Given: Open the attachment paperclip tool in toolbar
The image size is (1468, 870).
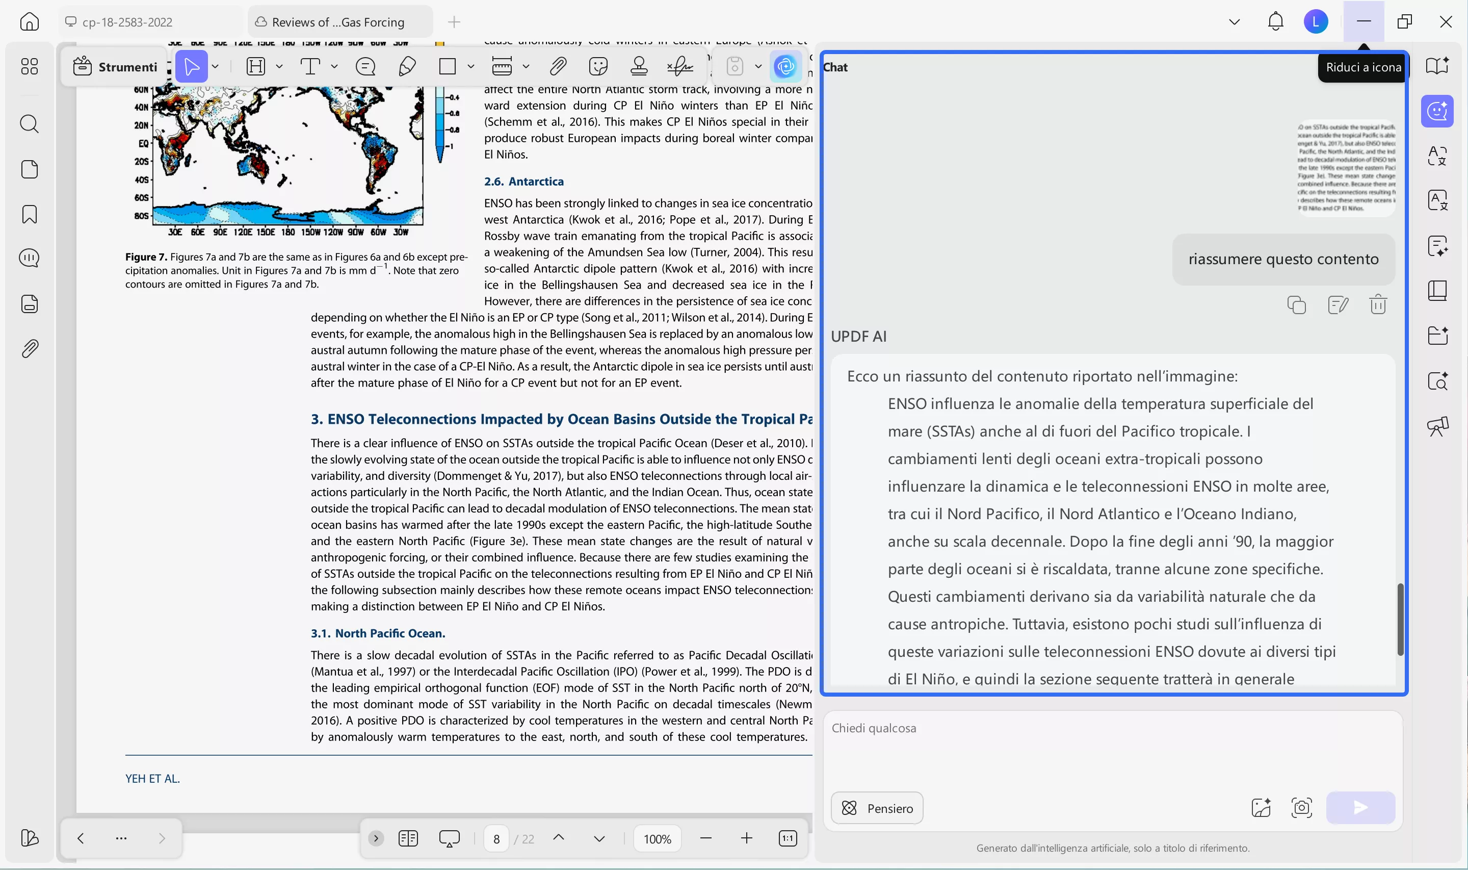Looking at the screenshot, I should click(558, 66).
